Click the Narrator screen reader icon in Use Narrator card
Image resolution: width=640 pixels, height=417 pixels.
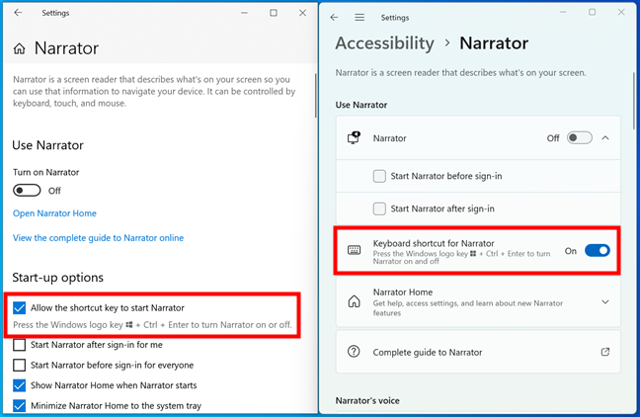[354, 137]
